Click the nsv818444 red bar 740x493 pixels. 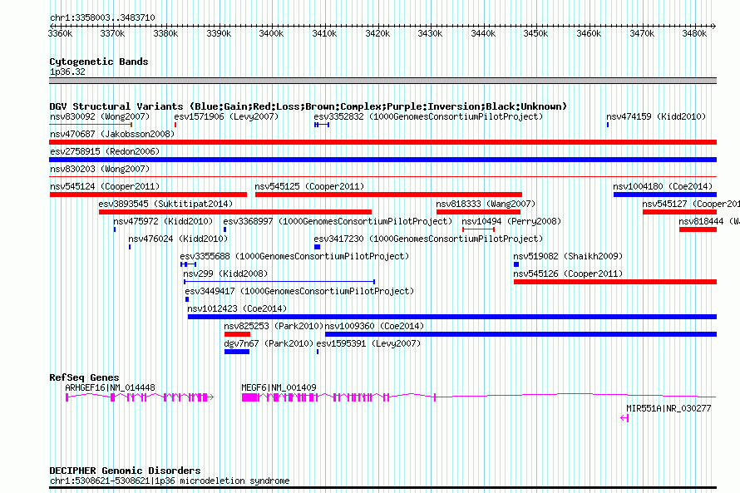pyautogui.click(x=698, y=229)
